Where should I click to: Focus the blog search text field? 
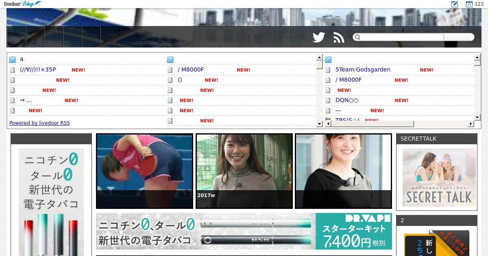pyautogui.click(x=402, y=37)
